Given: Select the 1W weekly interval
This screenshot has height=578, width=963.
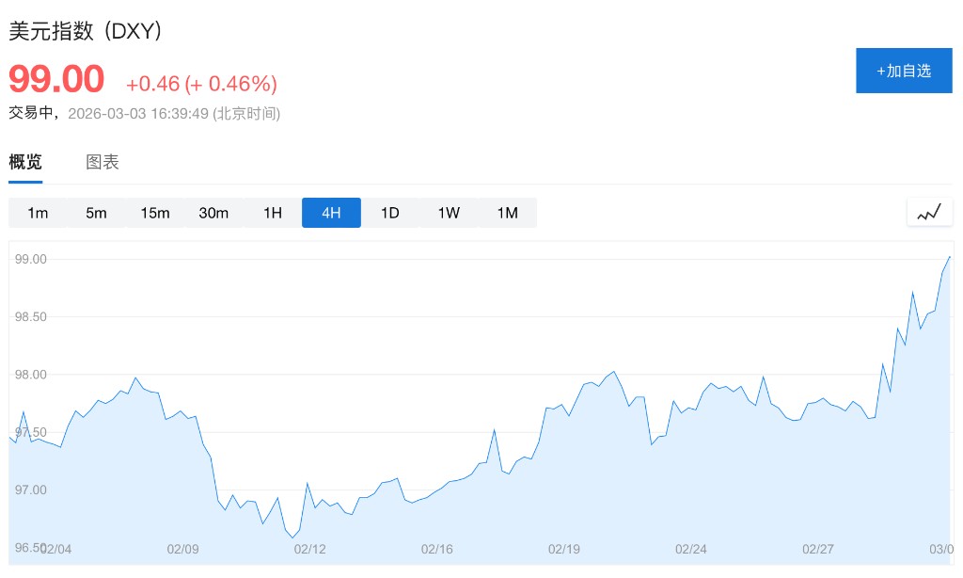Looking at the screenshot, I should 449,213.
